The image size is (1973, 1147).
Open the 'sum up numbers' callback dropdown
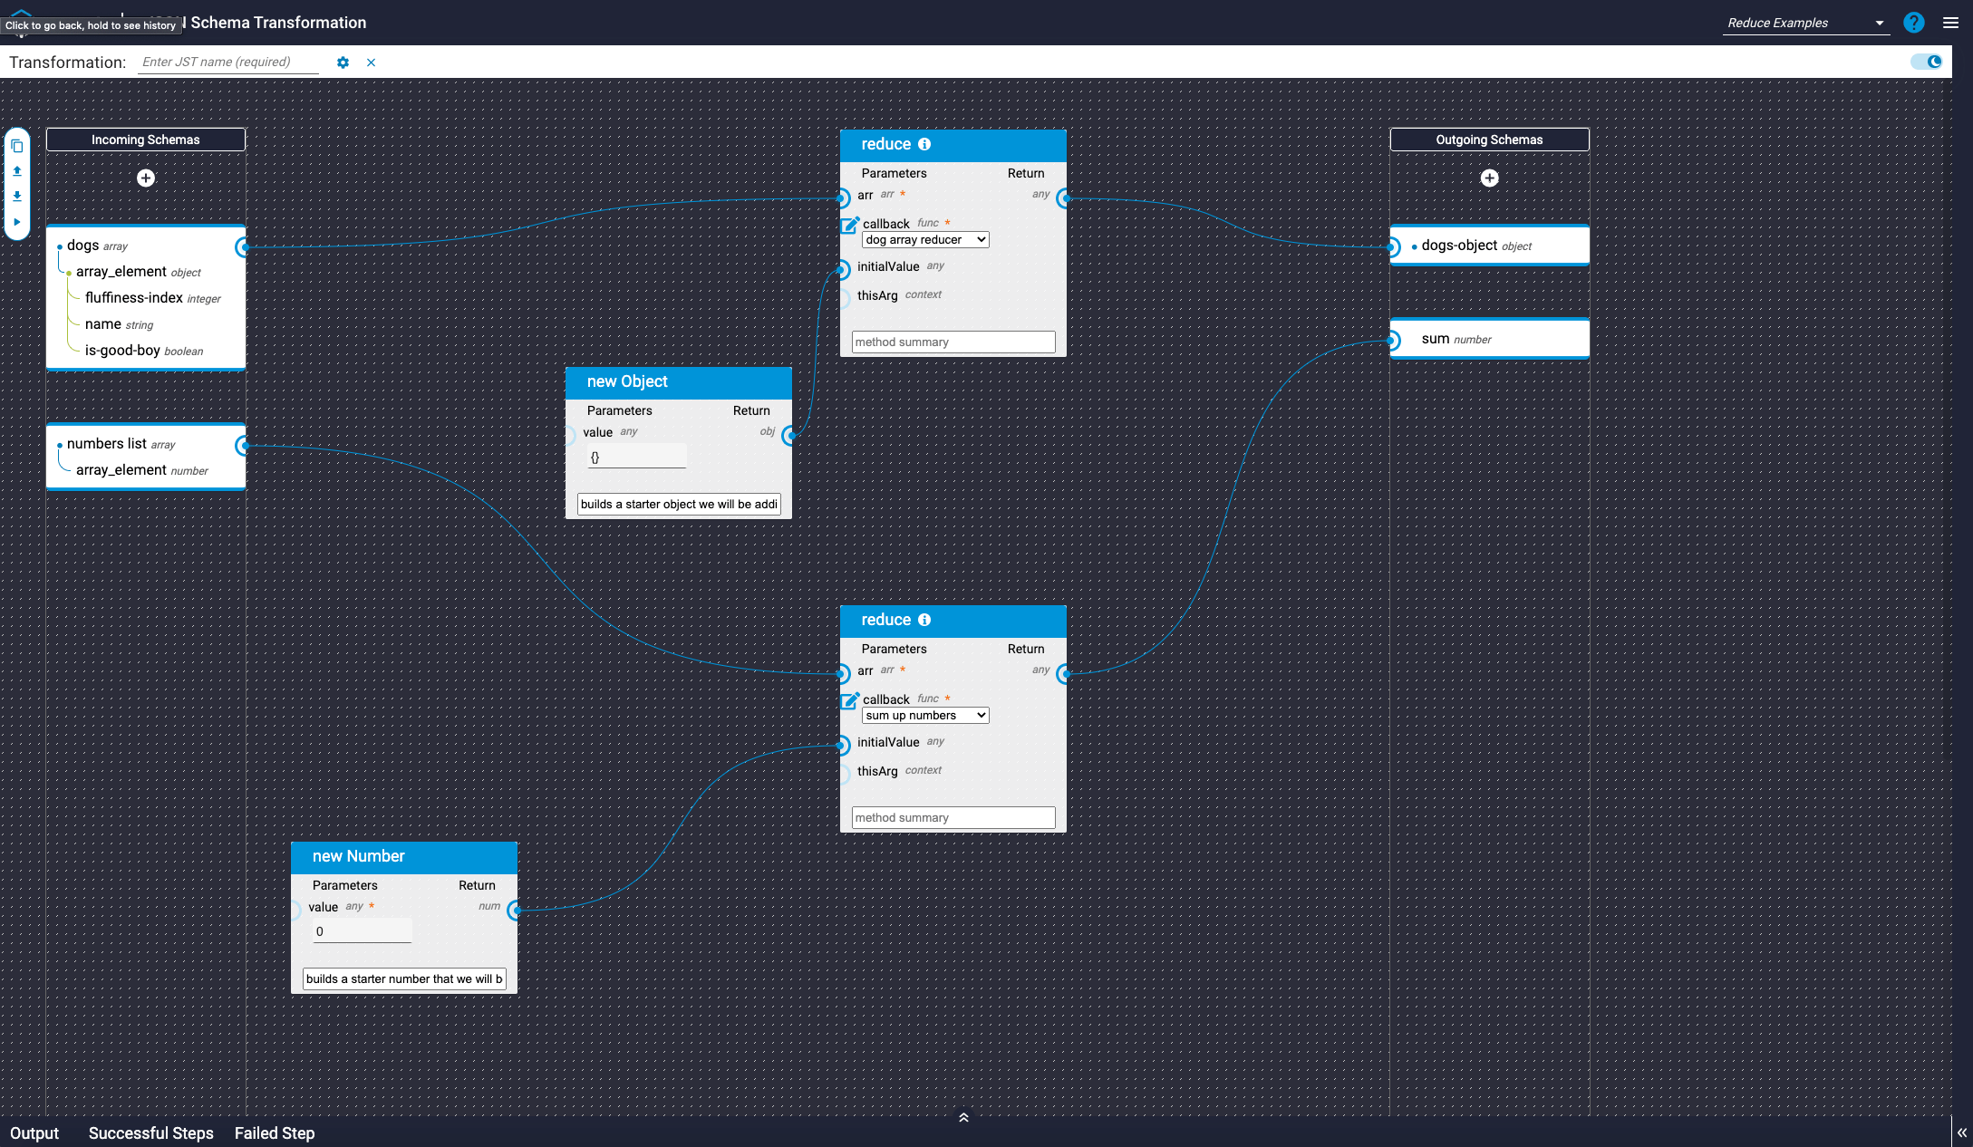point(924,716)
